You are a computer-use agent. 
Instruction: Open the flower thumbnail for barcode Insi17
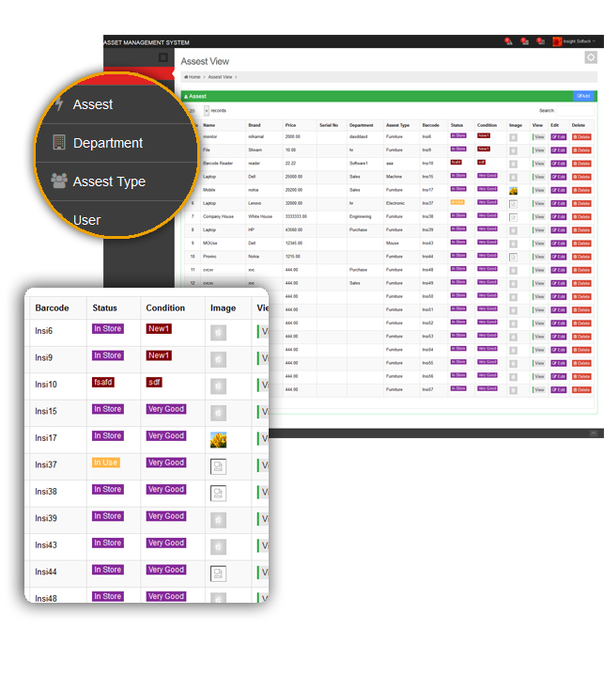tap(218, 439)
